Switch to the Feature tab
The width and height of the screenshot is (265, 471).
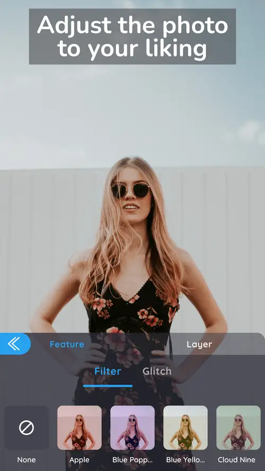[x=67, y=344]
